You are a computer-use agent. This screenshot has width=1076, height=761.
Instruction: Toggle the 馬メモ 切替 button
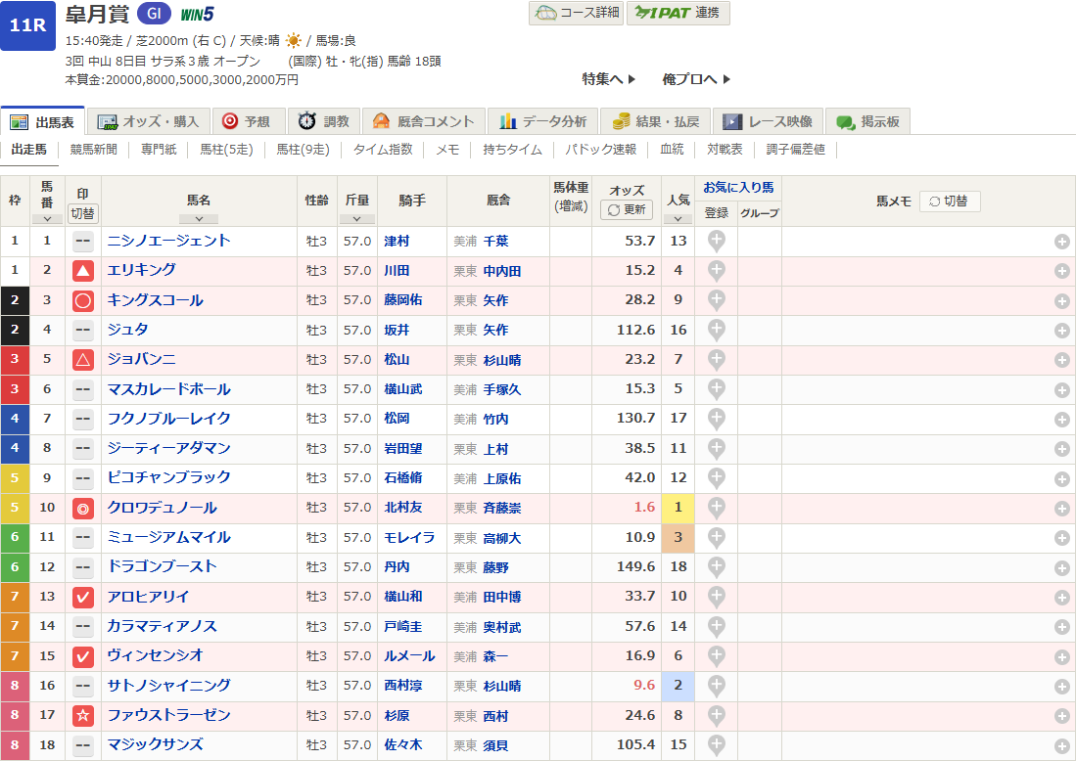pyautogui.click(x=949, y=201)
